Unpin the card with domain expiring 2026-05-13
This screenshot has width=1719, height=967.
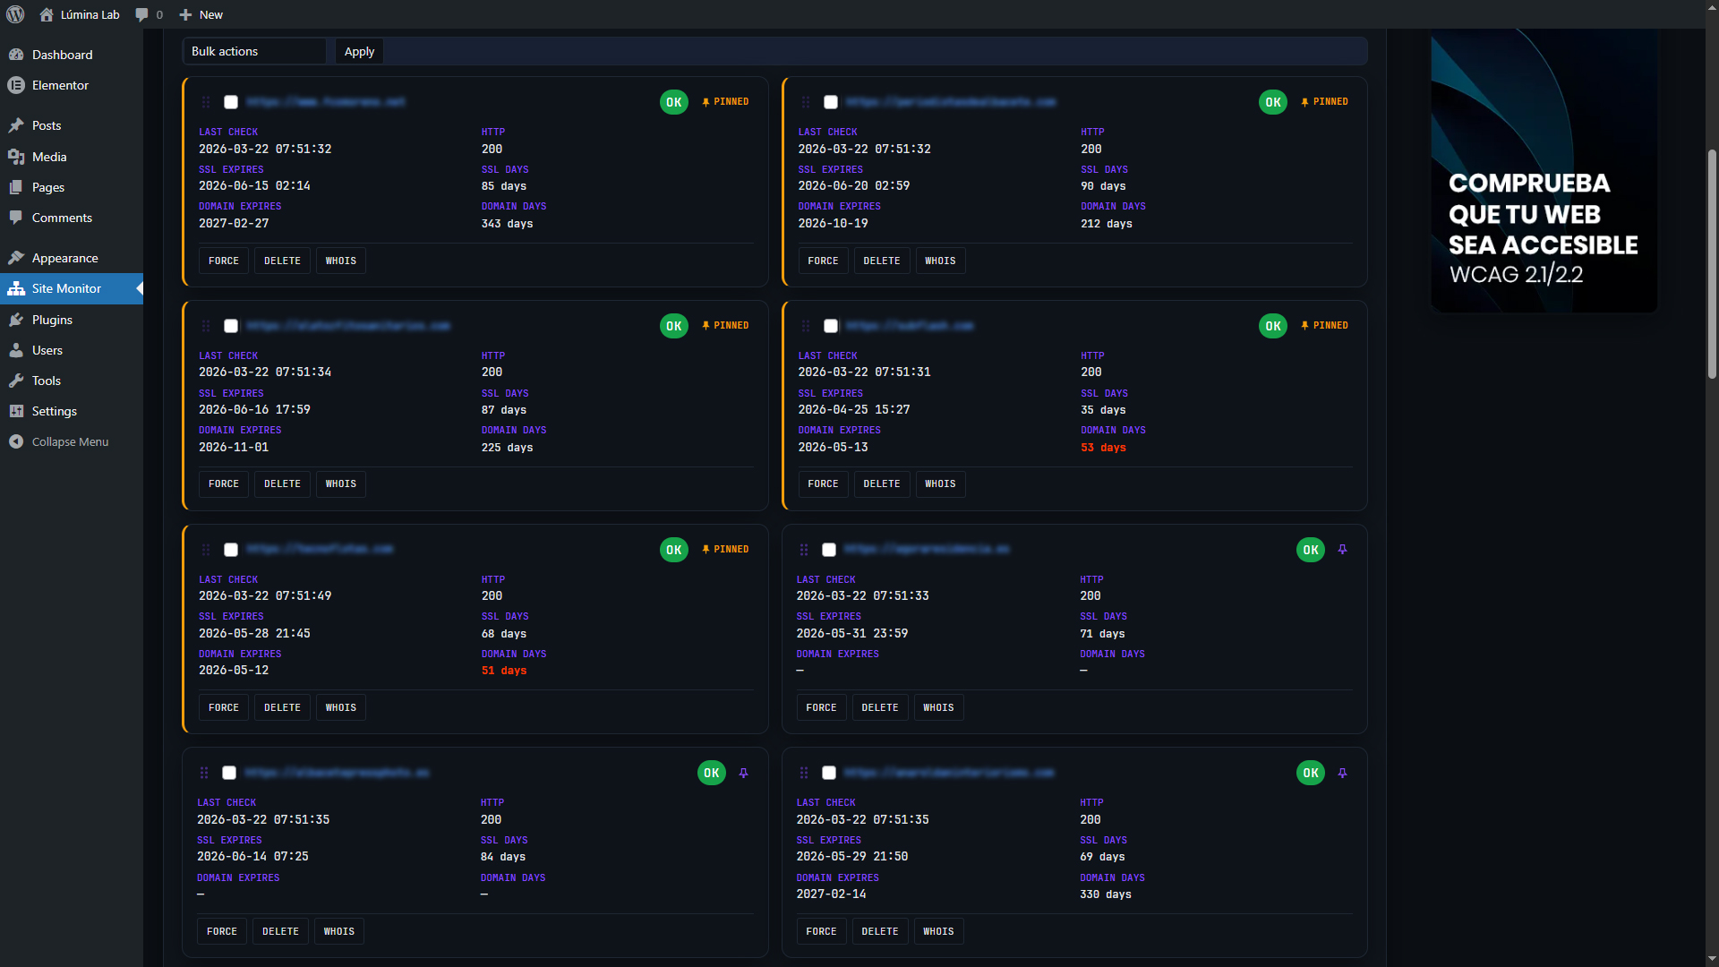click(1324, 326)
